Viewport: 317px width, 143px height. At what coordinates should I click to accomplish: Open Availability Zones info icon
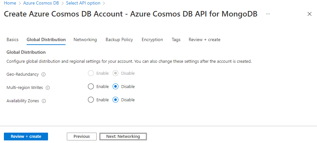[44, 101]
